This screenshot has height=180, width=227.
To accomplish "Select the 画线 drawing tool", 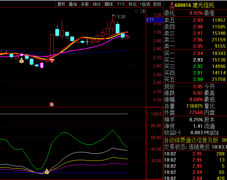I will click(109, 4).
